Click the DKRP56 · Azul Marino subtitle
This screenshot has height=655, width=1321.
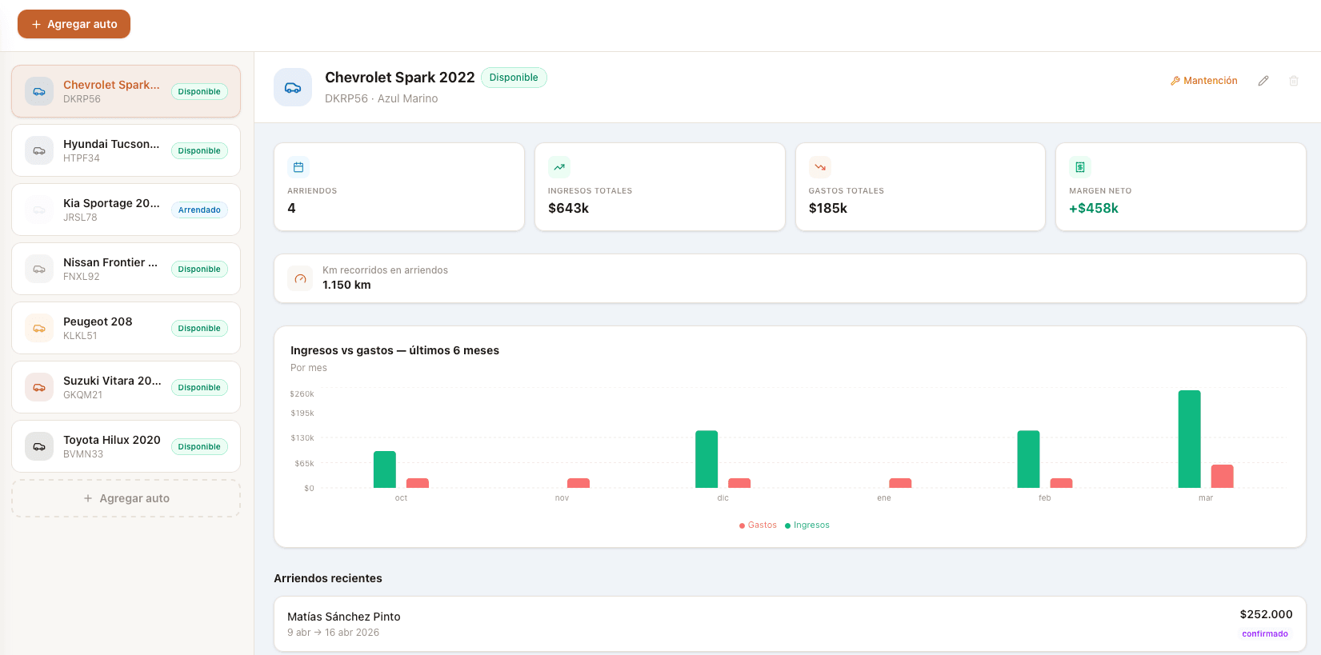[382, 98]
